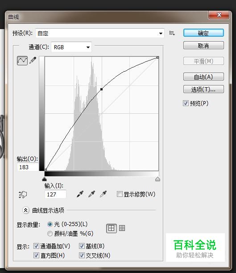
Task: Click the 平滑(M) button
Action: [x=203, y=61]
